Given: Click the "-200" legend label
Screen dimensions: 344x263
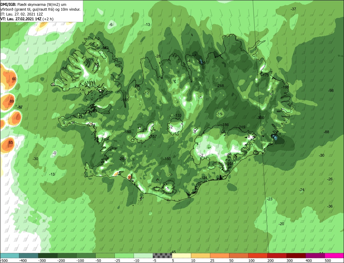Looking at the screenshot, I should (61, 261).
